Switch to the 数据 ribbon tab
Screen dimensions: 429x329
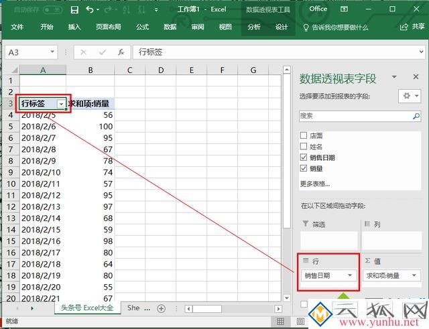tap(170, 27)
